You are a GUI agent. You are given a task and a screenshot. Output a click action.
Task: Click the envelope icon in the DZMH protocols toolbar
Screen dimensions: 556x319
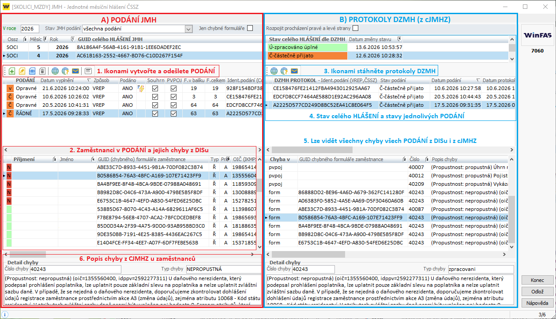[294, 71]
